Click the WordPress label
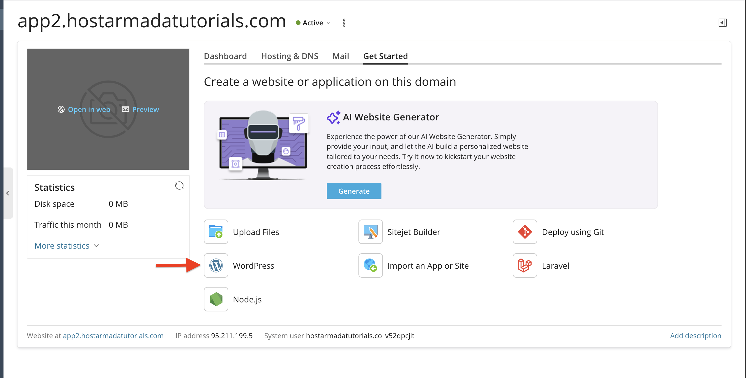This screenshot has width=746, height=378. (254, 265)
